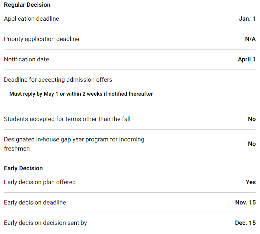
Task: Select Students accepted for other terms label
Action: 67,119
